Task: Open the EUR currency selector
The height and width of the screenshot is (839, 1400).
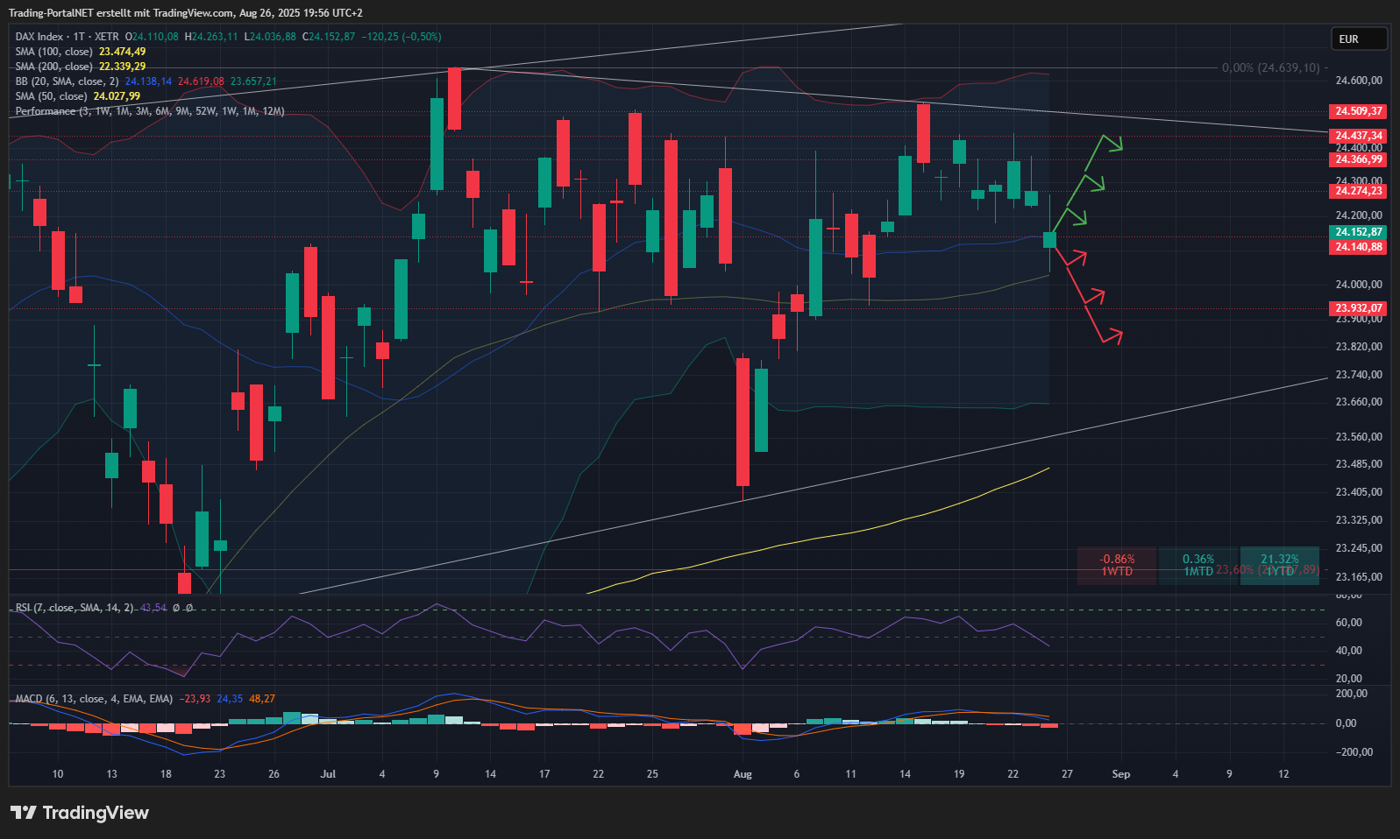Action: click(x=1358, y=39)
